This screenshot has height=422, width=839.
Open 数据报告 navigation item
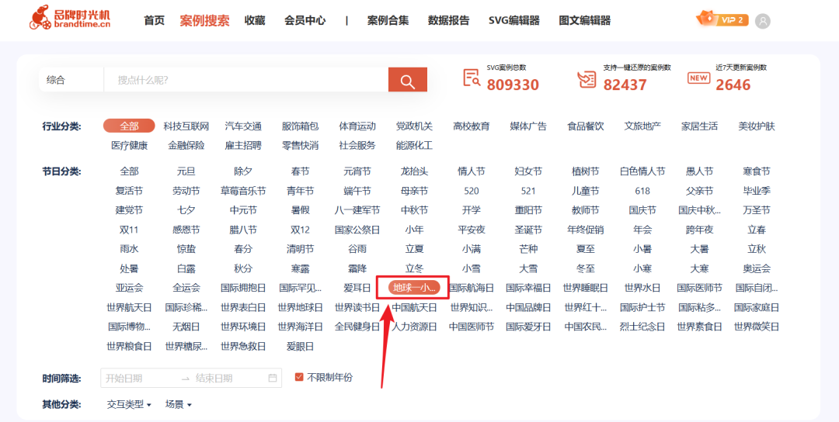click(x=448, y=21)
